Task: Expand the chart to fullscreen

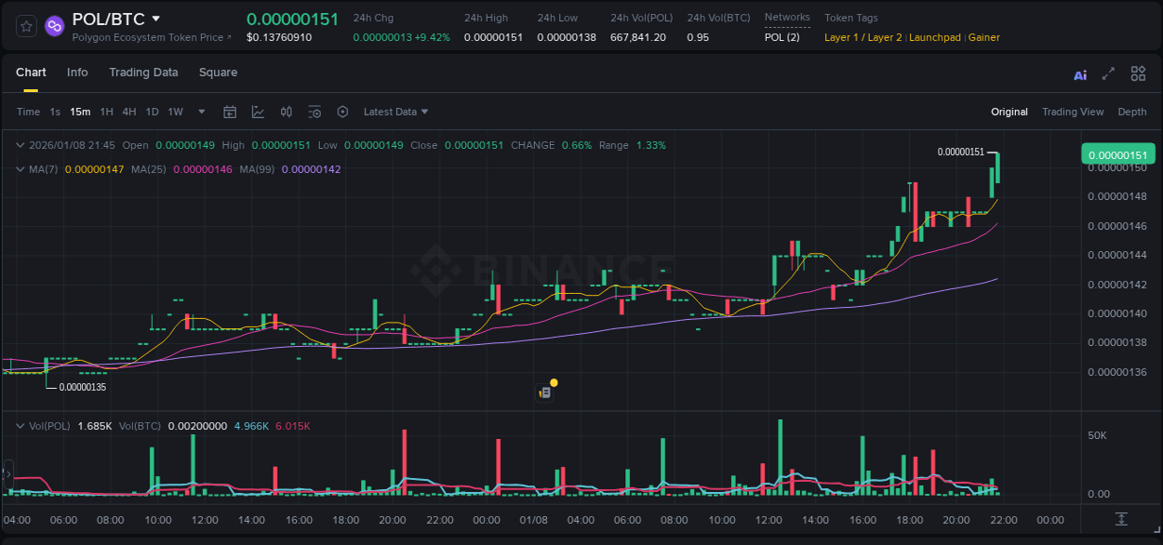Action: pos(1106,73)
